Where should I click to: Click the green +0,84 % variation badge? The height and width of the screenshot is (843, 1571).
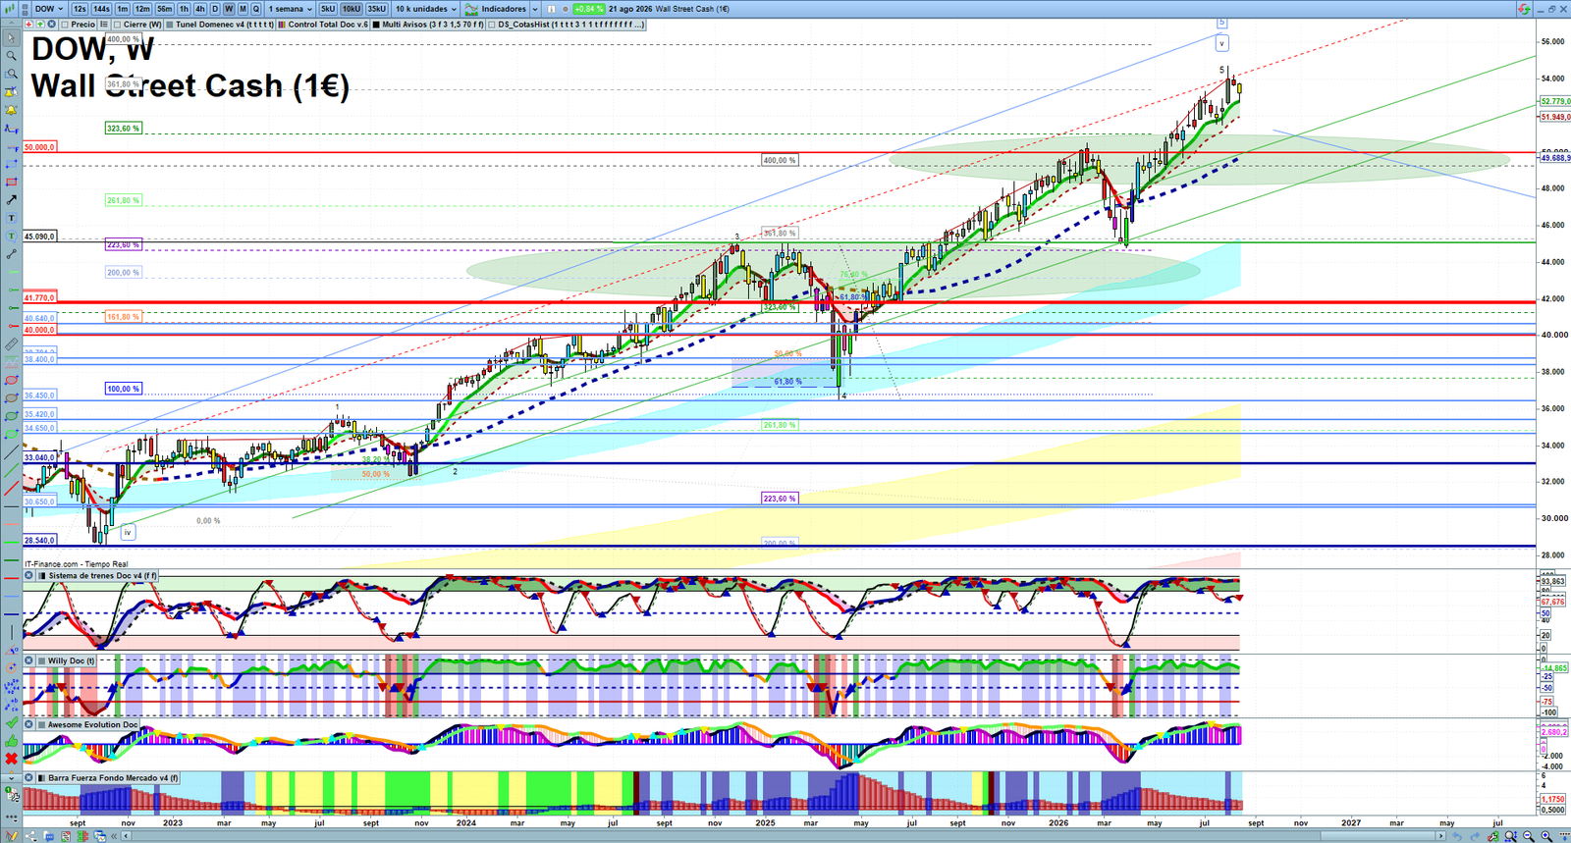coord(588,9)
